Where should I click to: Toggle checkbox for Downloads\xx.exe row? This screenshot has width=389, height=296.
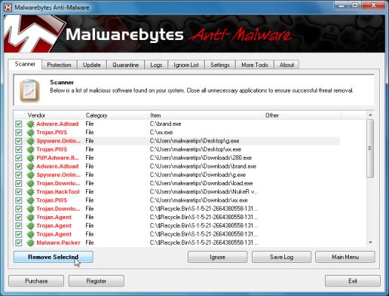tap(19, 200)
